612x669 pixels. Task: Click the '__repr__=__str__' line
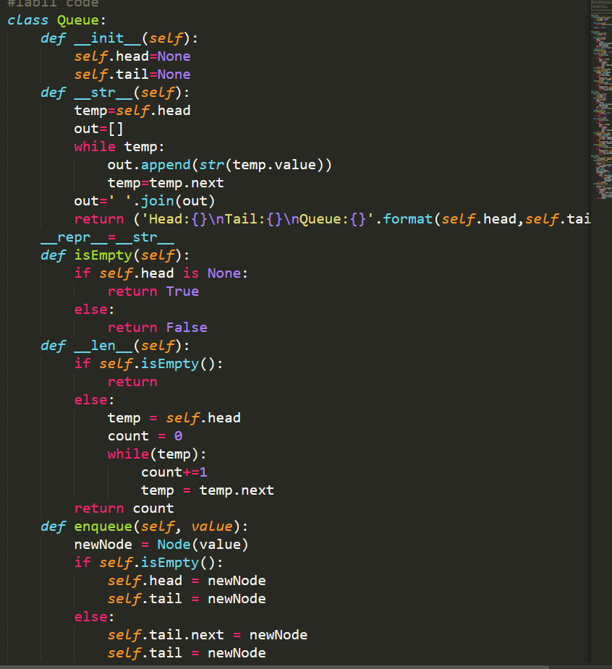pos(108,237)
